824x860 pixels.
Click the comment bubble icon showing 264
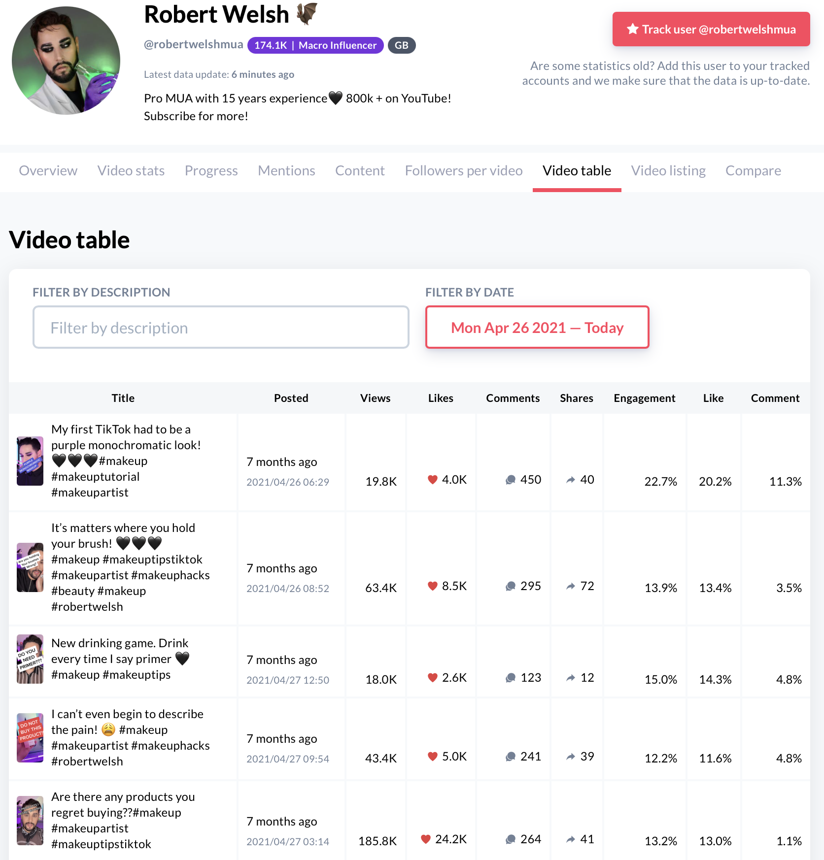tap(510, 840)
